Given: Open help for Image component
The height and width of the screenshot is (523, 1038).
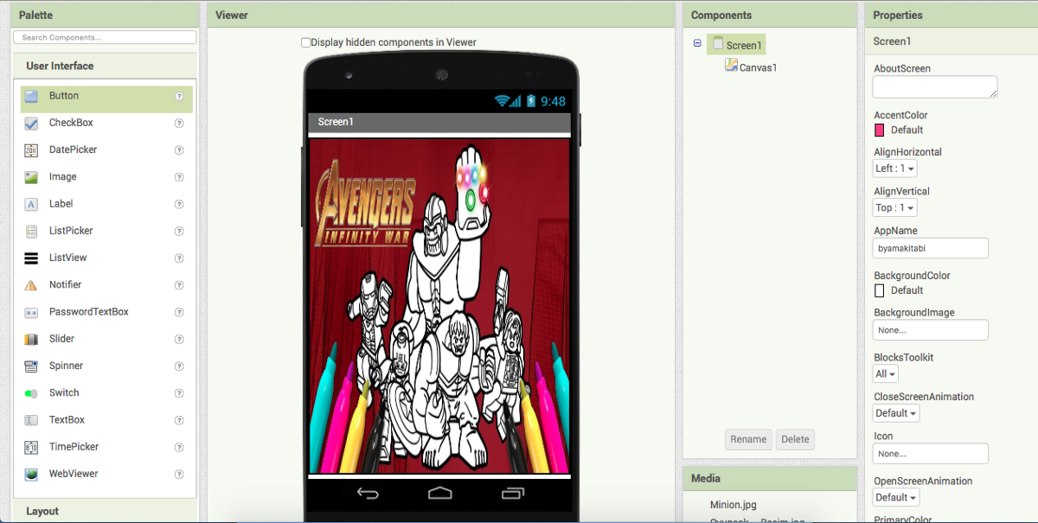Looking at the screenshot, I should pyautogui.click(x=179, y=177).
